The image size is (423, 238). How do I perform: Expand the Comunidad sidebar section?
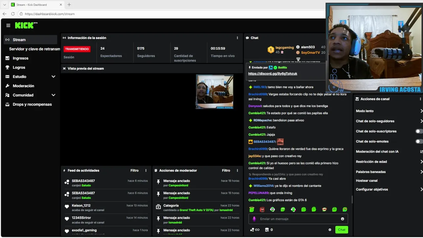point(54,95)
